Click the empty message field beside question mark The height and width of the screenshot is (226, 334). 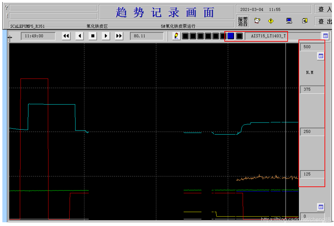(53, 8)
